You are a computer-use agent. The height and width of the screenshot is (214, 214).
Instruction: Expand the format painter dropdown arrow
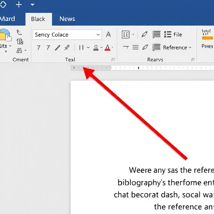[x=25, y=50]
